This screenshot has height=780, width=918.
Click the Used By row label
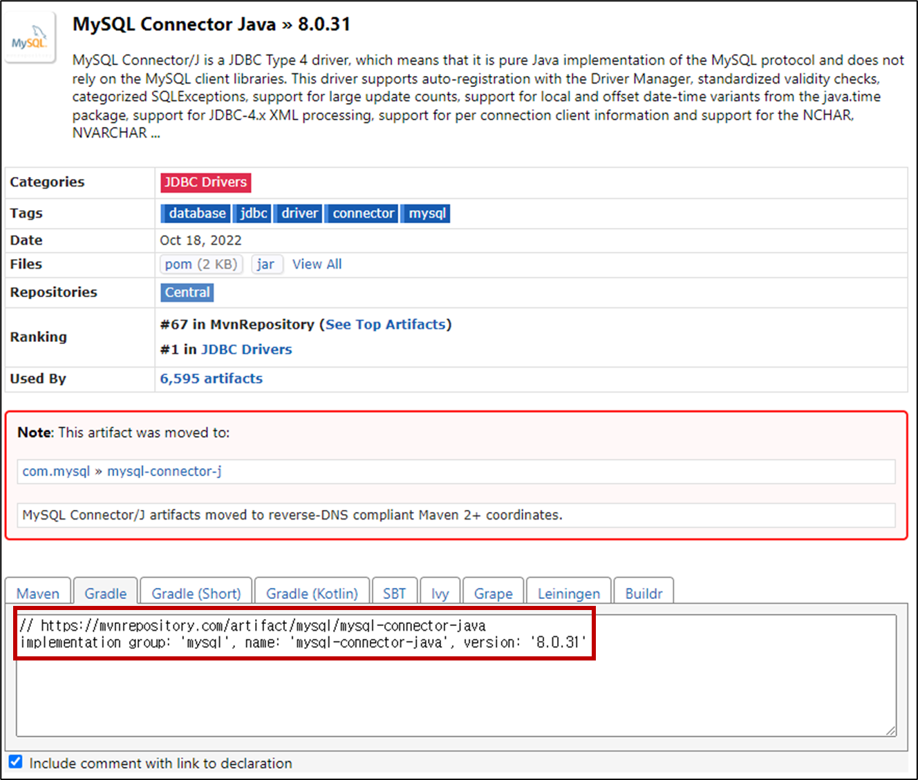[x=38, y=379]
